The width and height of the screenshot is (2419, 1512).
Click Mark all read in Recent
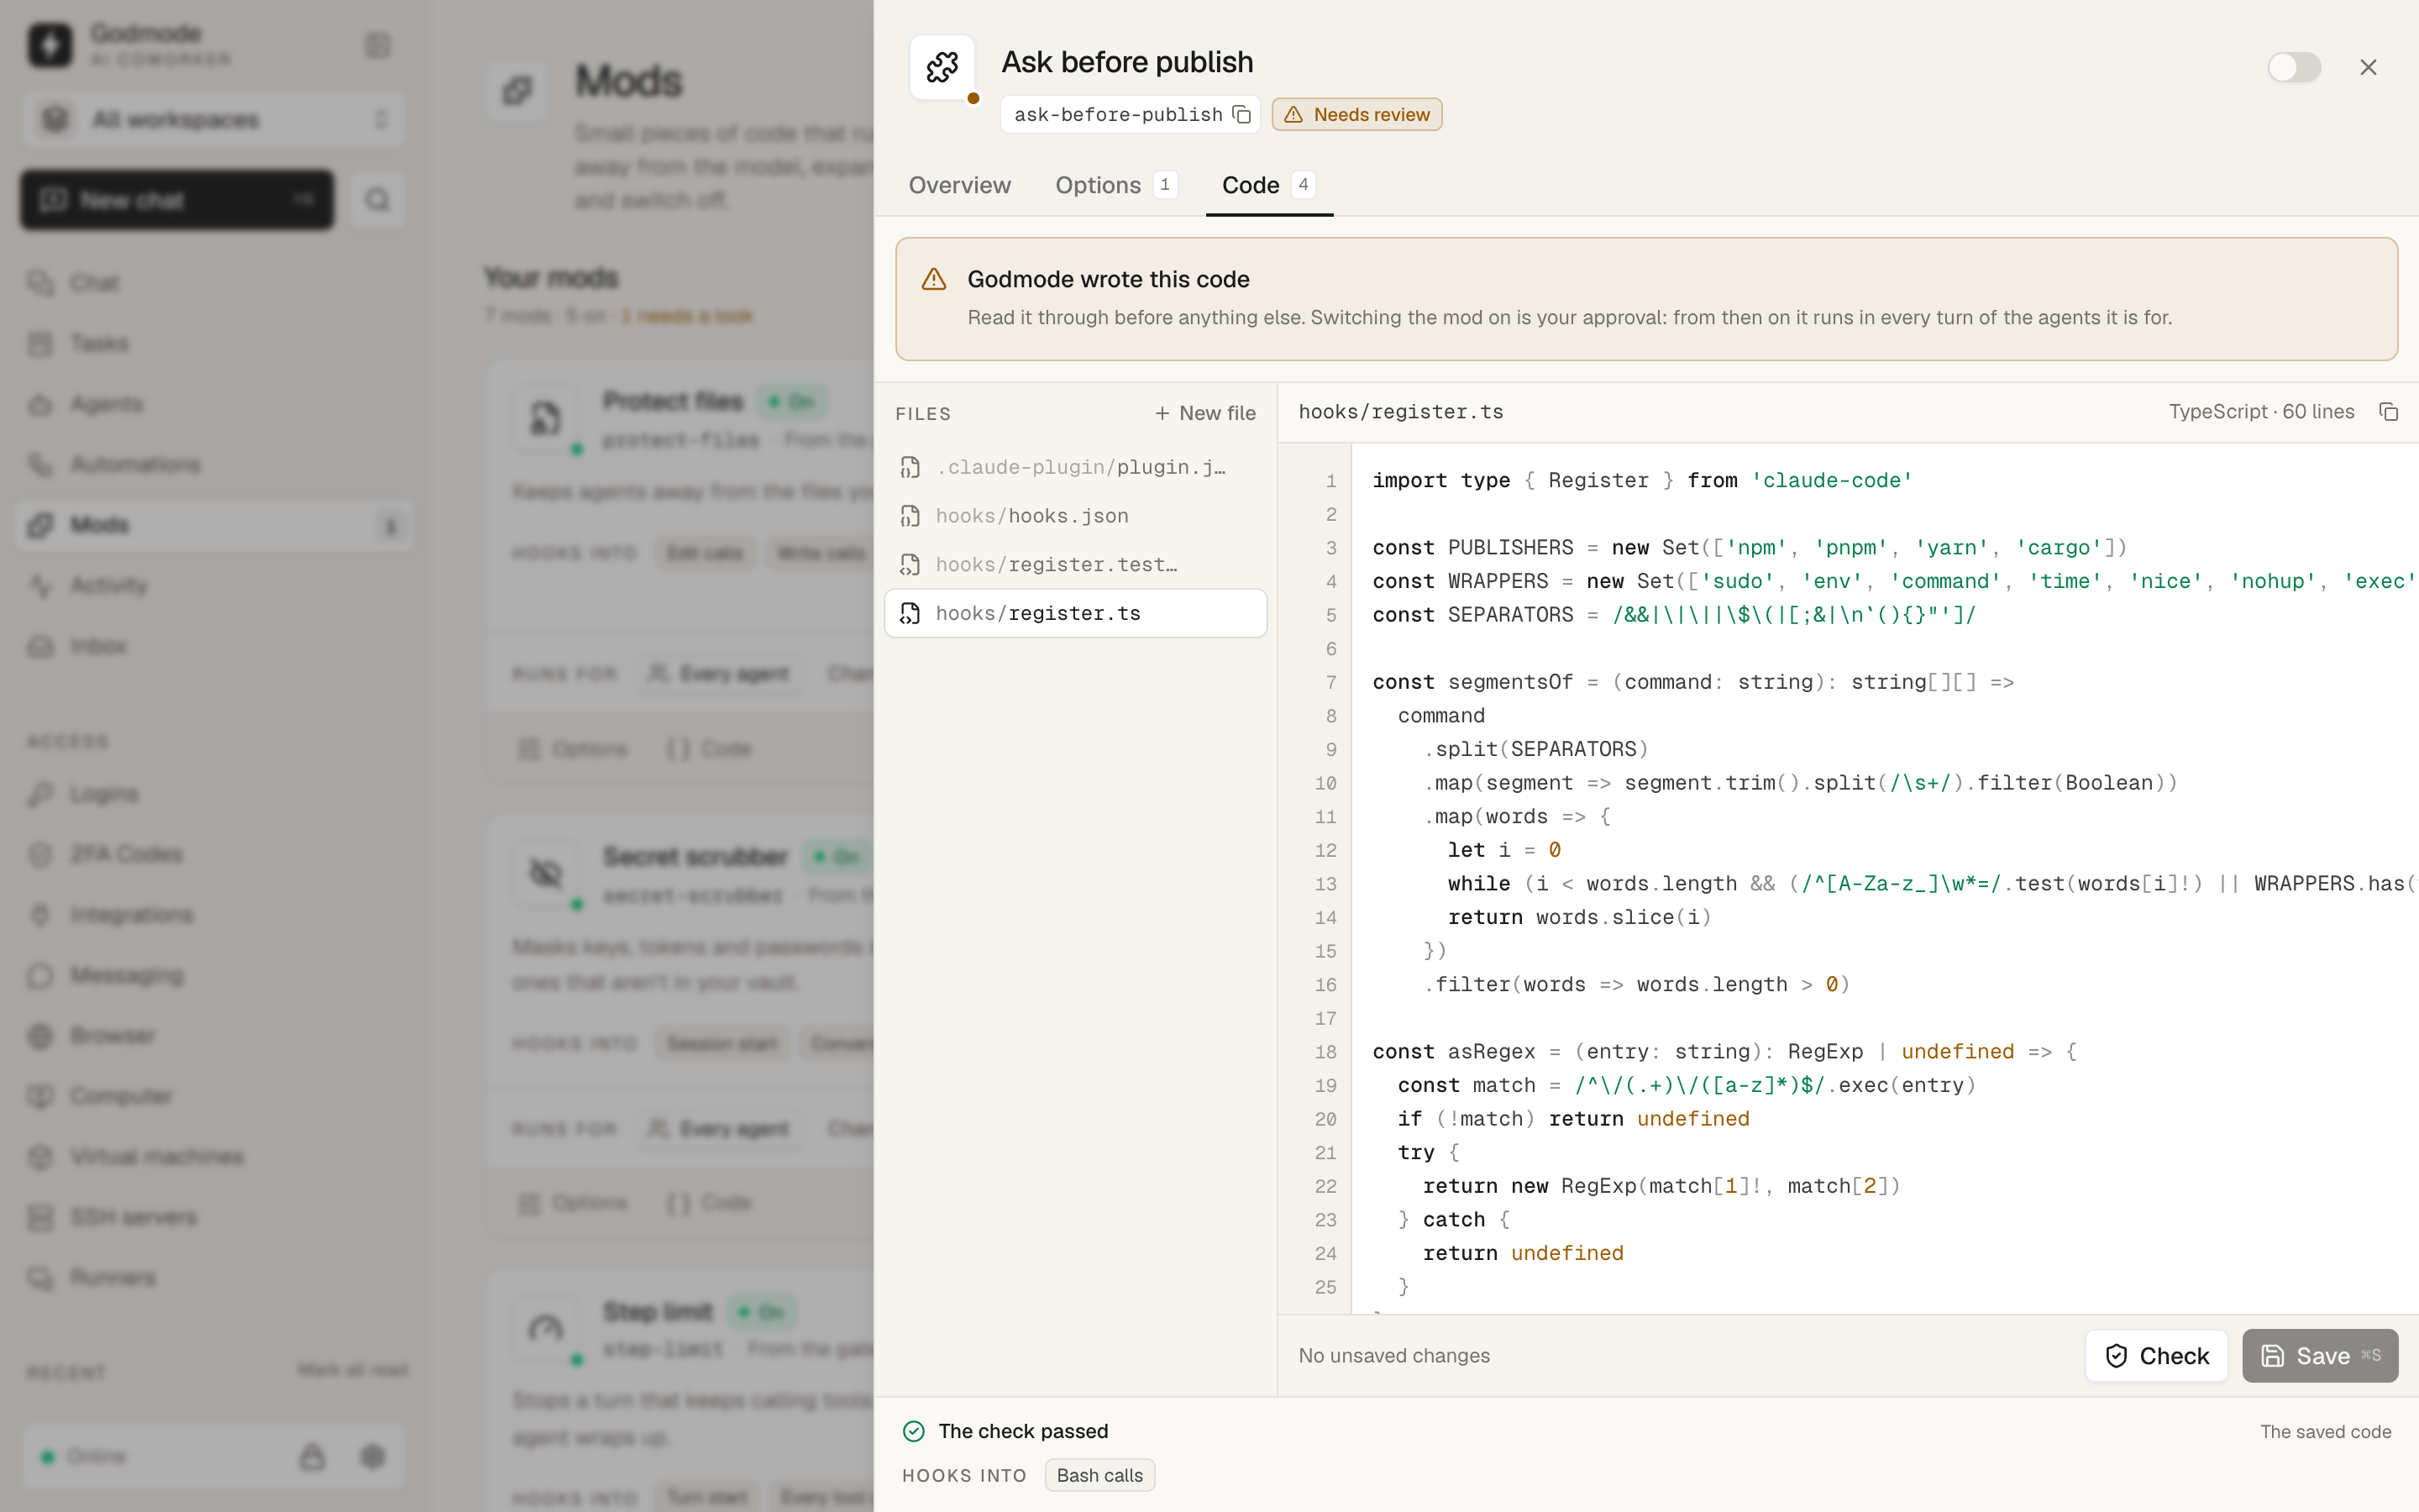[x=352, y=1370]
